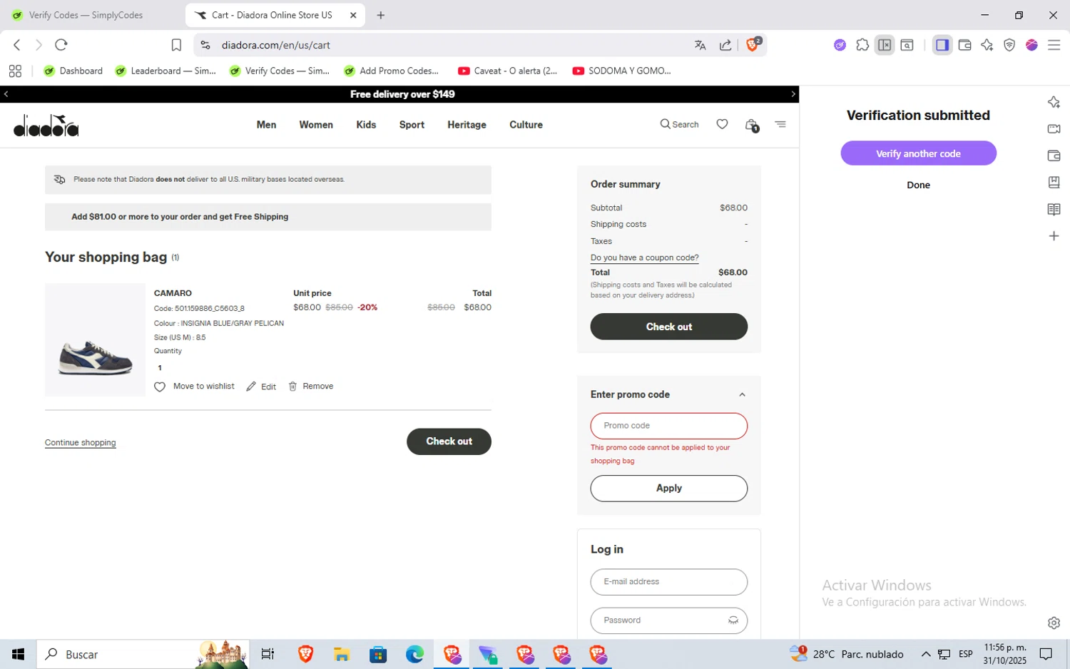Viewport: 1070px width, 669px height.
Task: Show password with the eye icon
Action: 733,621
